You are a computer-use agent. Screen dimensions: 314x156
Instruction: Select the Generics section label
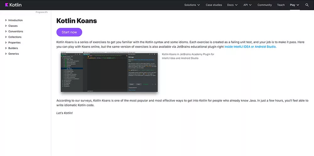click(14, 54)
